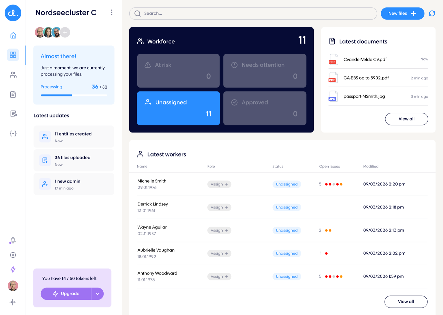The width and height of the screenshot is (443, 315).
Task: View all latest documents
Action: (x=406, y=119)
